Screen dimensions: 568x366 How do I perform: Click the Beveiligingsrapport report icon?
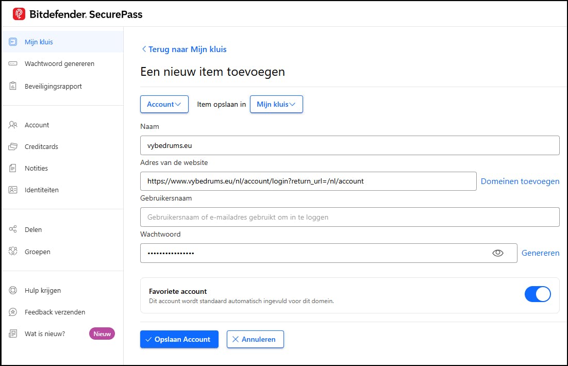tap(13, 86)
